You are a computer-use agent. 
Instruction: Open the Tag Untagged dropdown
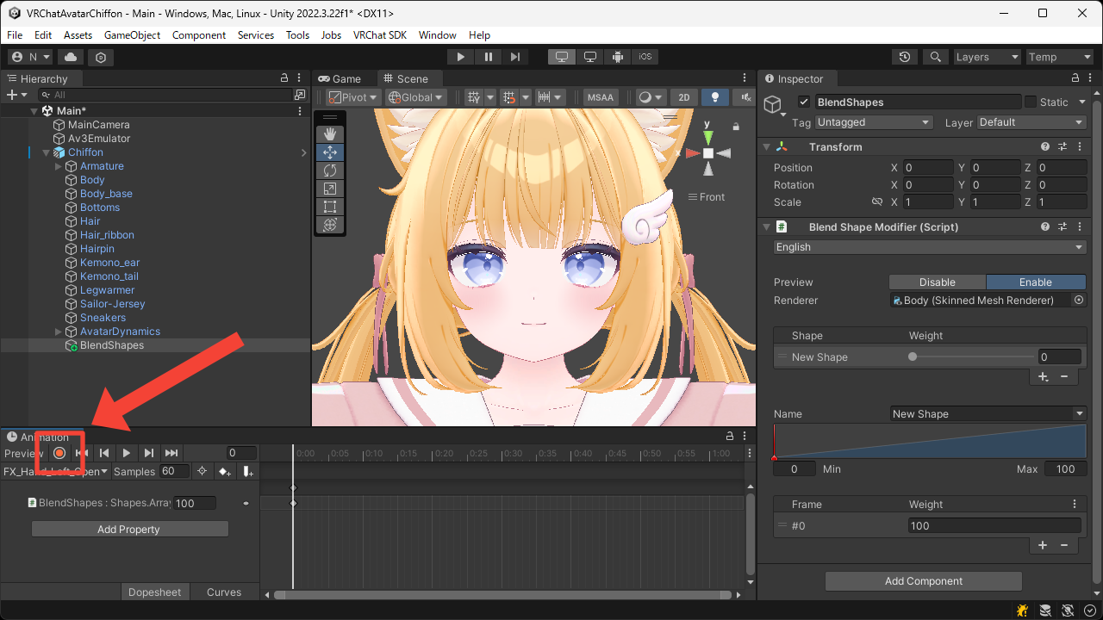click(x=873, y=122)
